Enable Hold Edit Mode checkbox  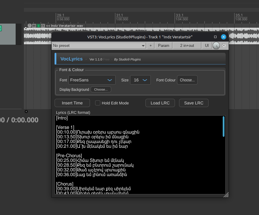98,103
